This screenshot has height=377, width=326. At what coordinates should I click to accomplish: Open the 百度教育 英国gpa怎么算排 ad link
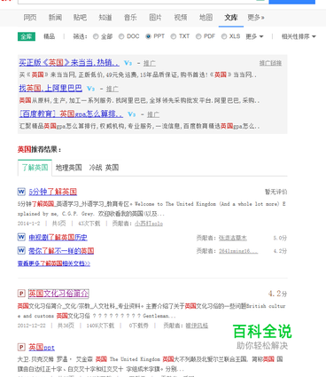point(71,114)
